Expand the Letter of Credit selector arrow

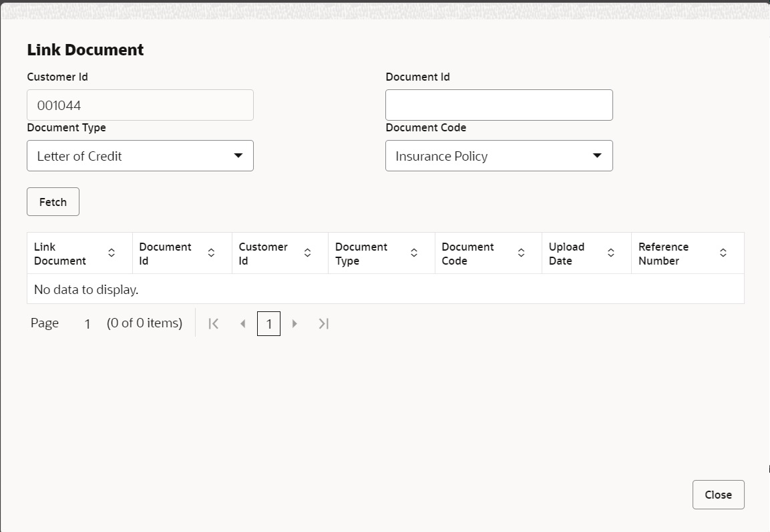point(239,155)
